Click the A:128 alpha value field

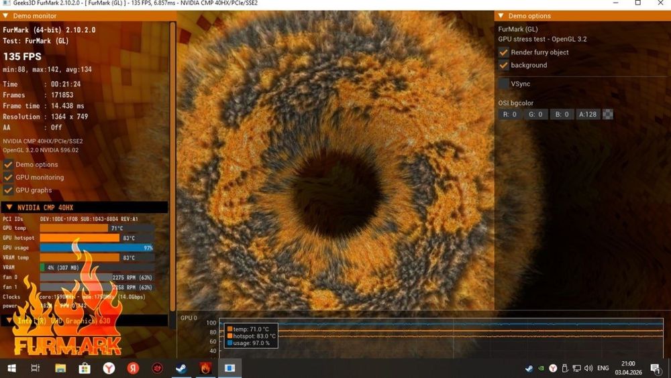tap(588, 114)
